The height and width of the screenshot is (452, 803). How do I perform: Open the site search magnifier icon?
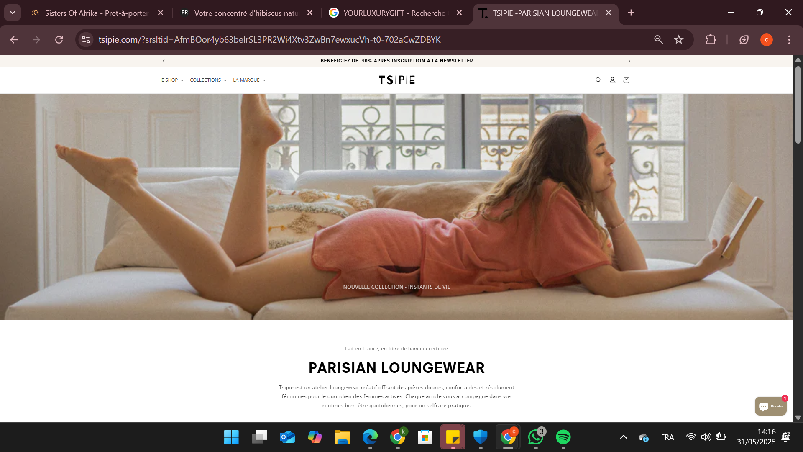click(x=598, y=80)
